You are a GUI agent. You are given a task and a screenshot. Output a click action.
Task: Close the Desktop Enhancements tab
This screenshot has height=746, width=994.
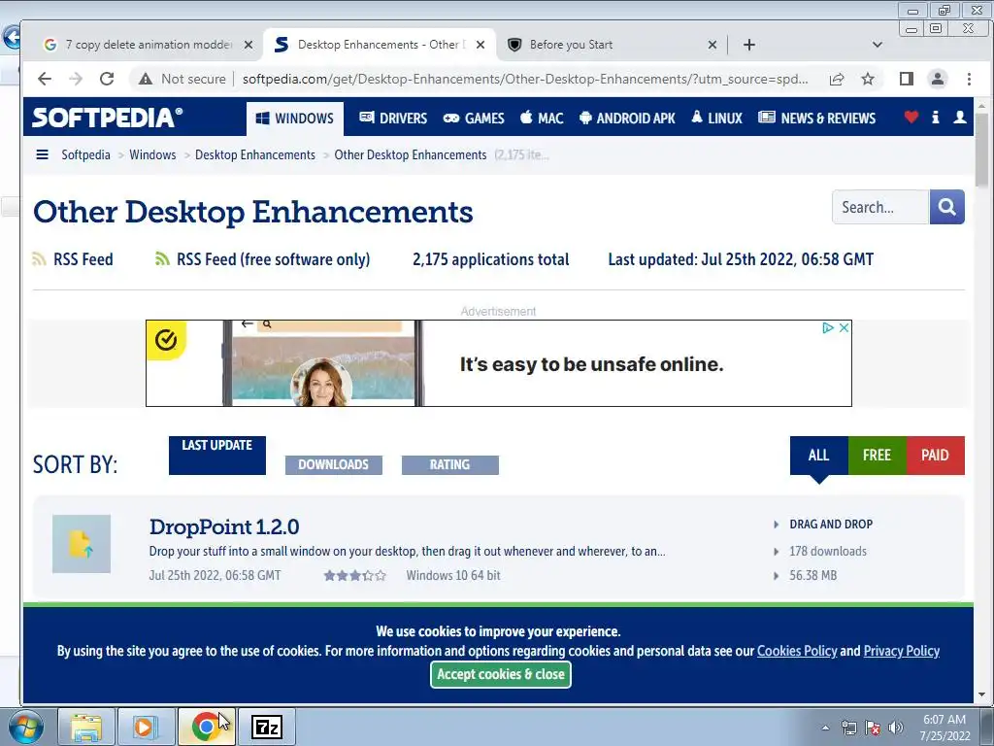coord(480,45)
